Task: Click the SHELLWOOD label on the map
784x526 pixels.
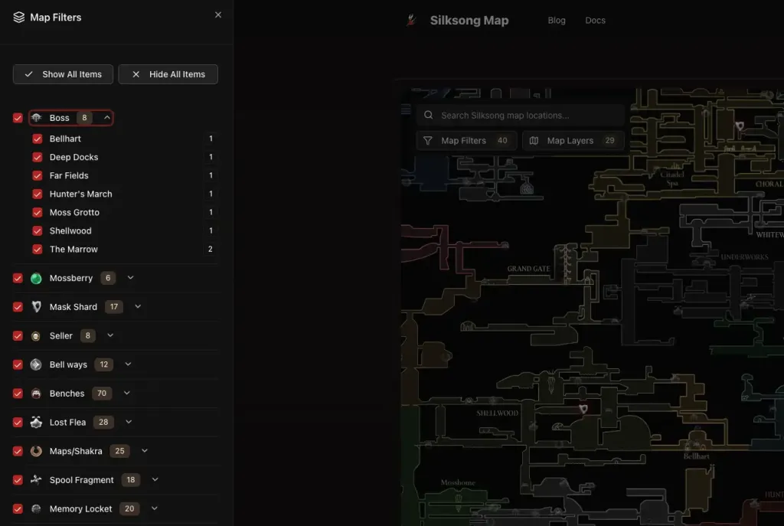Action: pos(497,413)
